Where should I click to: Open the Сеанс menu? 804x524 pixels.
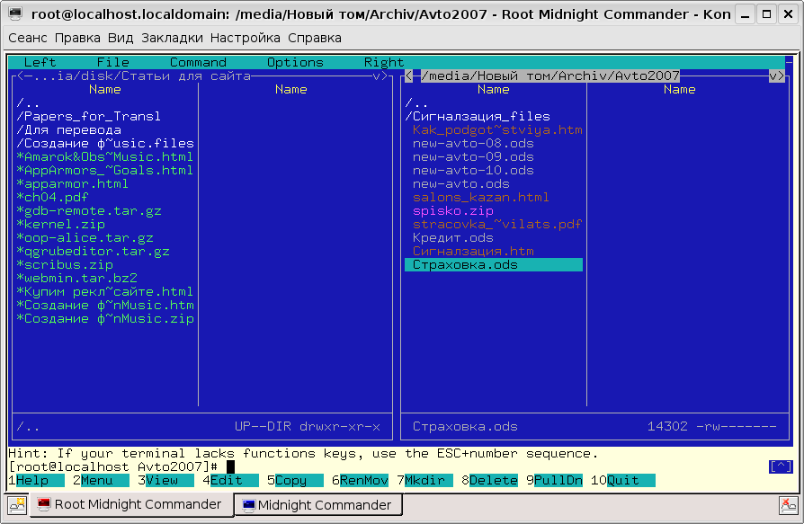click(28, 38)
